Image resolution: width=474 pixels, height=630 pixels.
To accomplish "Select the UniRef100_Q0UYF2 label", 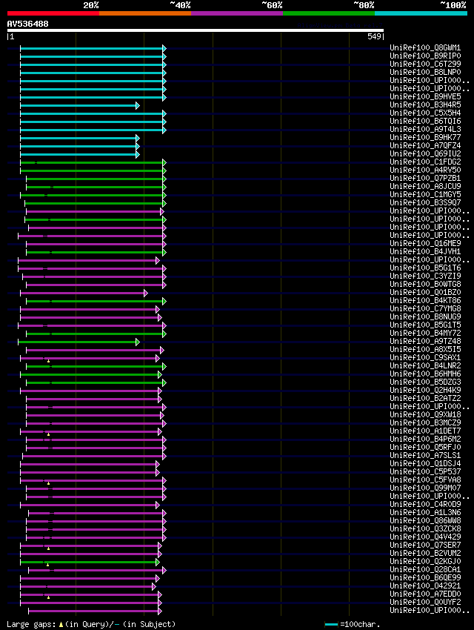I will coord(425,603).
